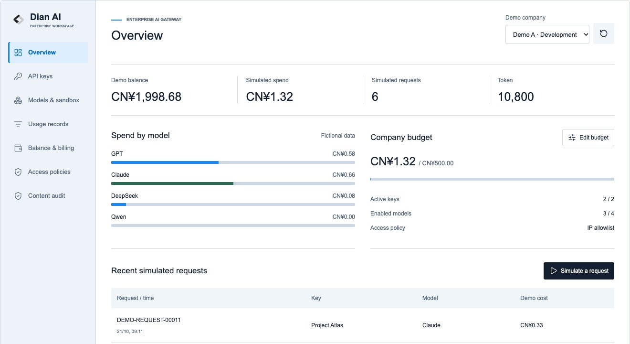Click the Simulated spend CN¥1.32 value
Screen dimensions: 630x344
point(270,97)
